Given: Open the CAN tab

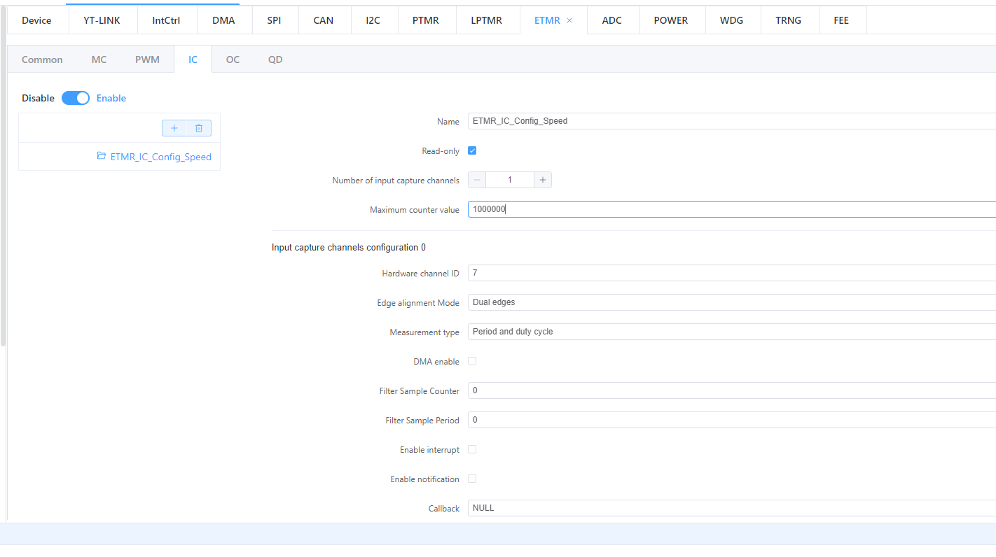Looking at the screenshot, I should (324, 20).
